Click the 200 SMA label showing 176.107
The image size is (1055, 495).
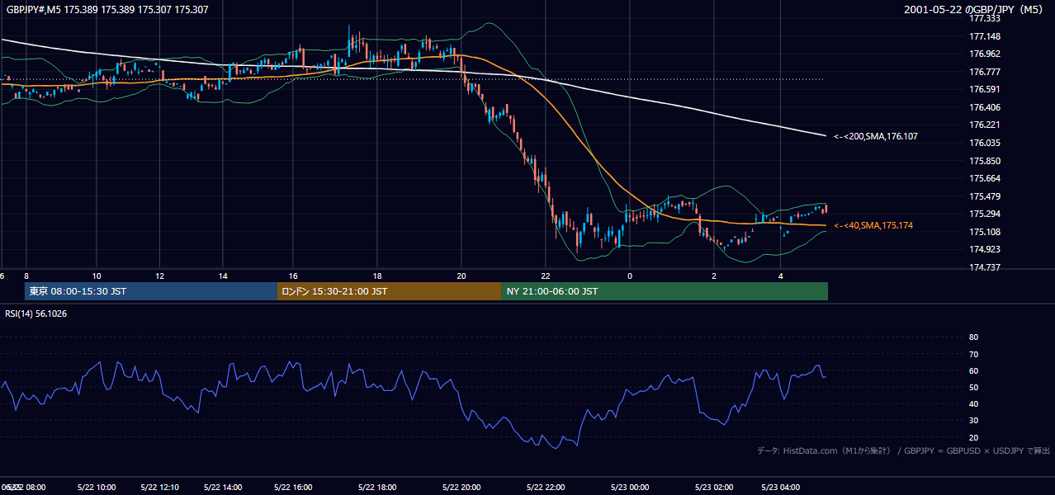click(876, 136)
